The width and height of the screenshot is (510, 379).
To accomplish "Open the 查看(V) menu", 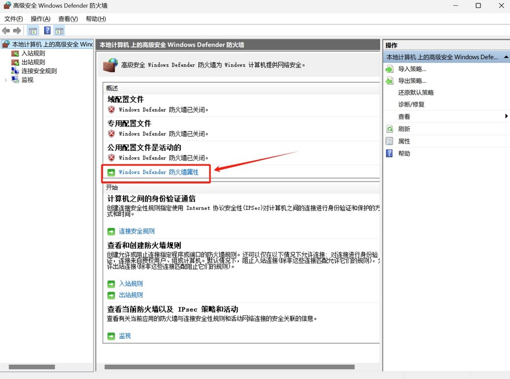I will (68, 19).
